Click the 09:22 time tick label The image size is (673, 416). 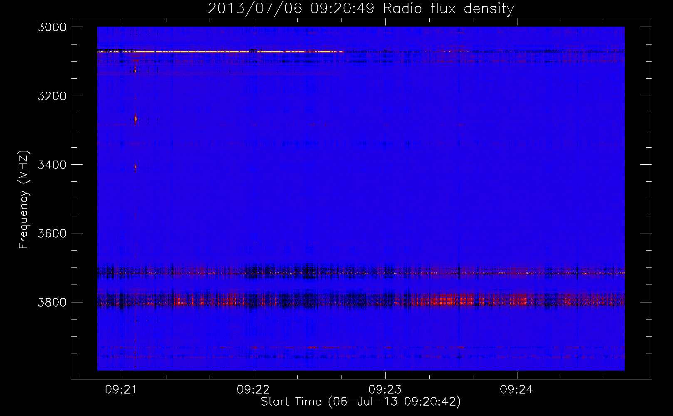[253, 389]
